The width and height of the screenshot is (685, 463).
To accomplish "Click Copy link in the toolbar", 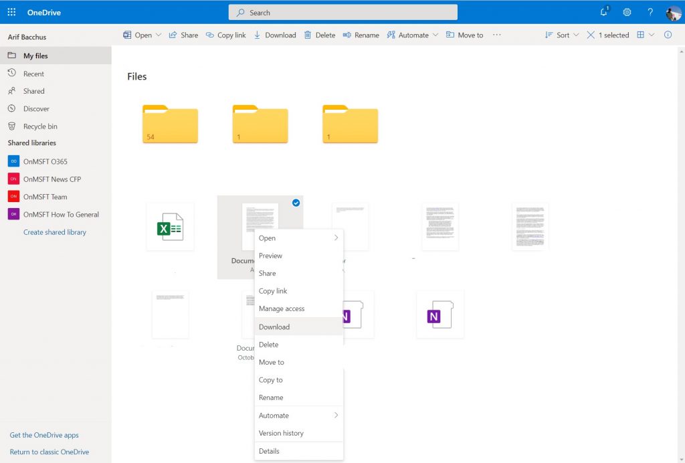I will point(226,35).
